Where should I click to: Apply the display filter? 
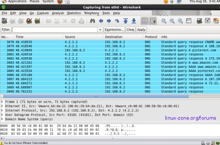pos(141,30)
